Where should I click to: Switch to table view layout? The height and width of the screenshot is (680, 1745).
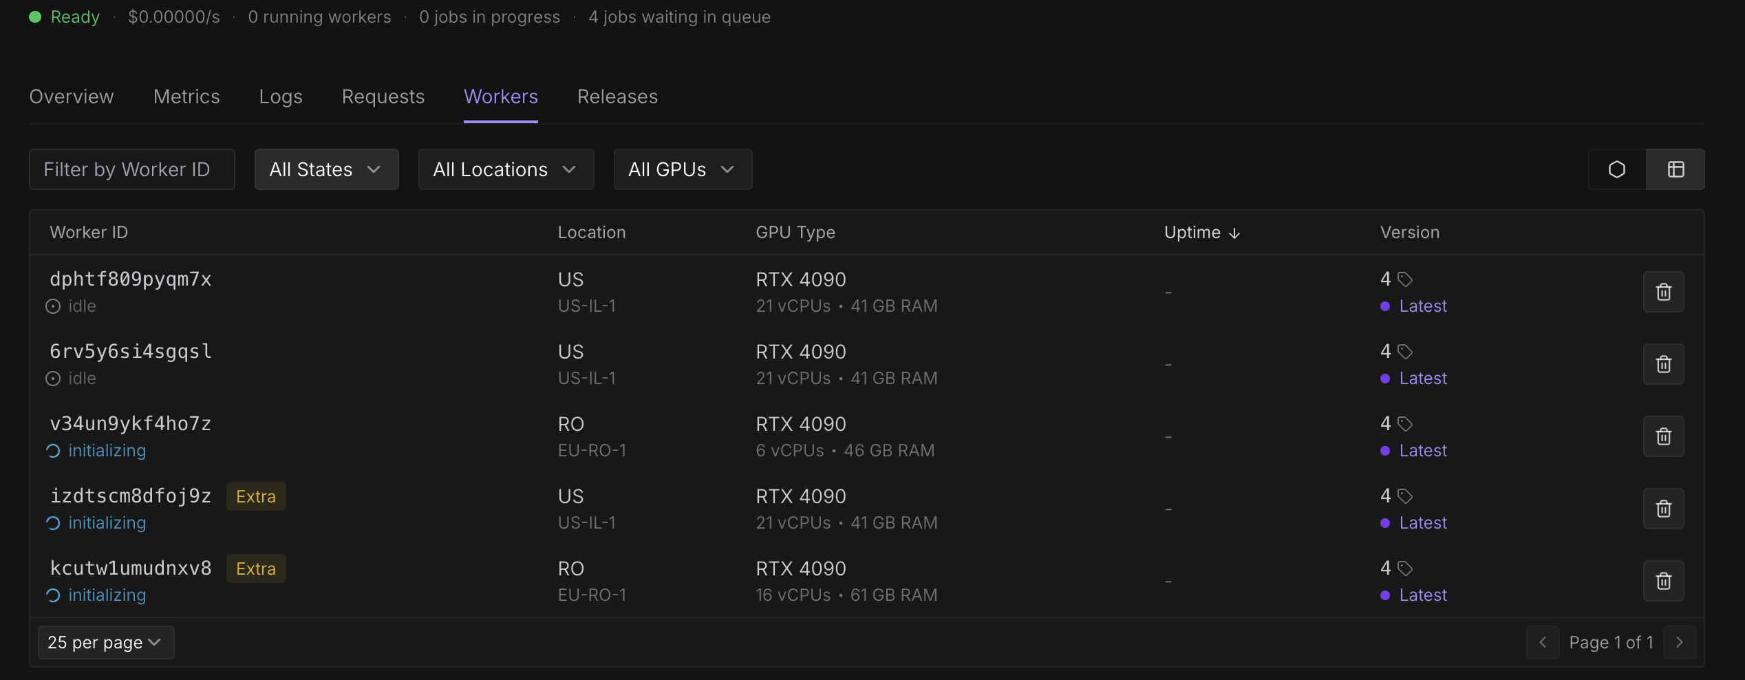[x=1676, y=169]
